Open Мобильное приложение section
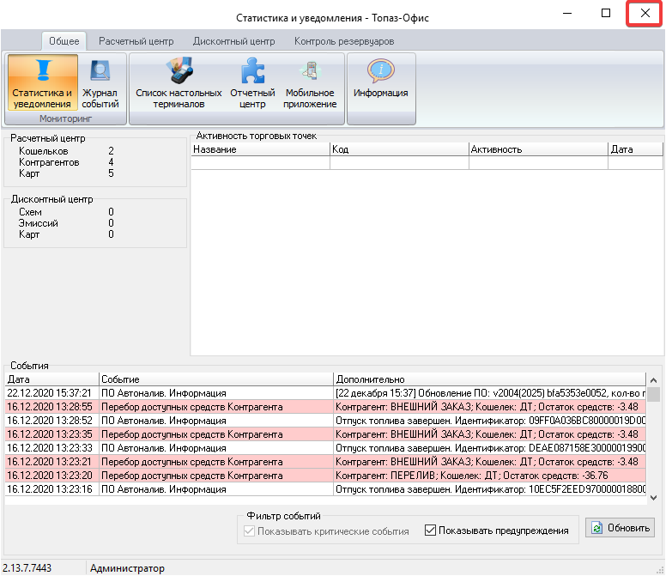 [x=310, y=82]
